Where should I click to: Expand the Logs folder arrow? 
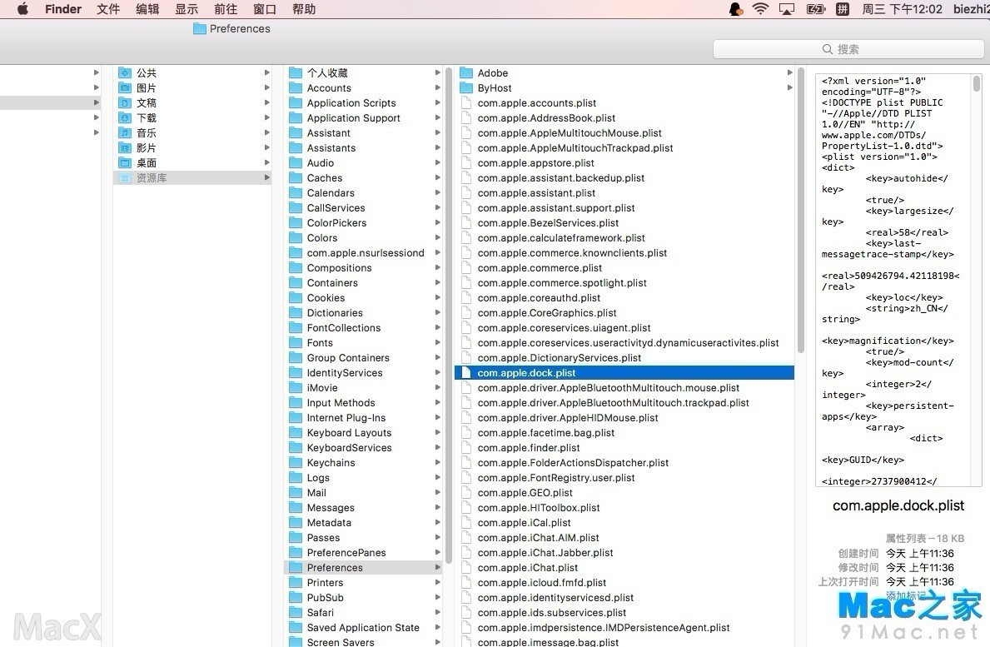pos(437,478)
